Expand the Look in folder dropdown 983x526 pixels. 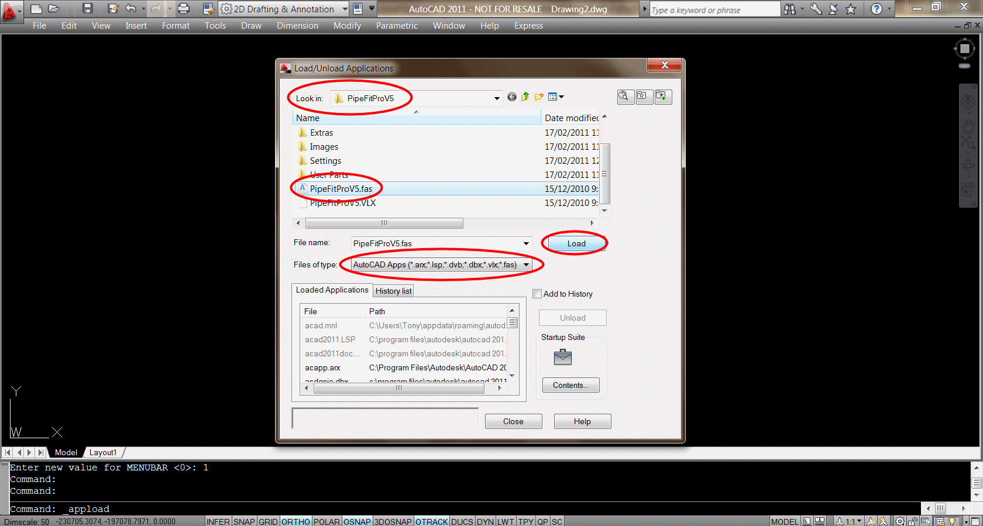click(x=497, y=98)
